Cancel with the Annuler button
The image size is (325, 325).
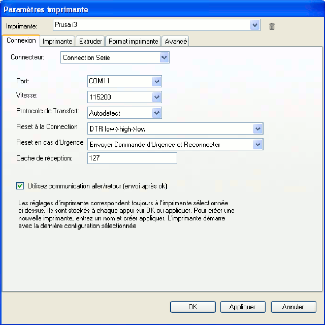[x=294, y=307]
